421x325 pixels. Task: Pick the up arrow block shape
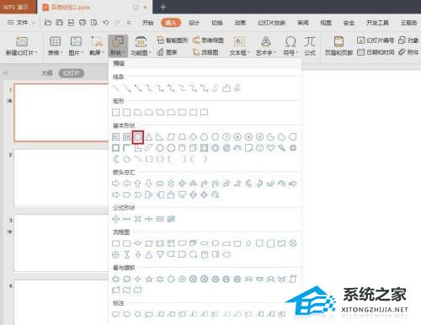tap(138, 184)
